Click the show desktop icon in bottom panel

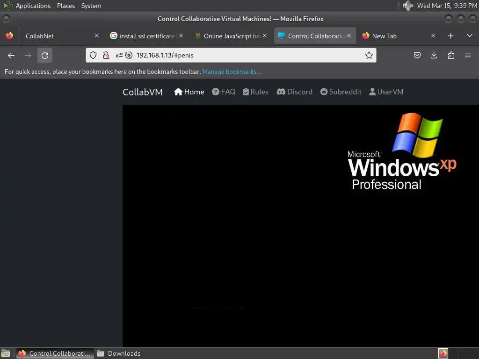(x=6, y=353)
